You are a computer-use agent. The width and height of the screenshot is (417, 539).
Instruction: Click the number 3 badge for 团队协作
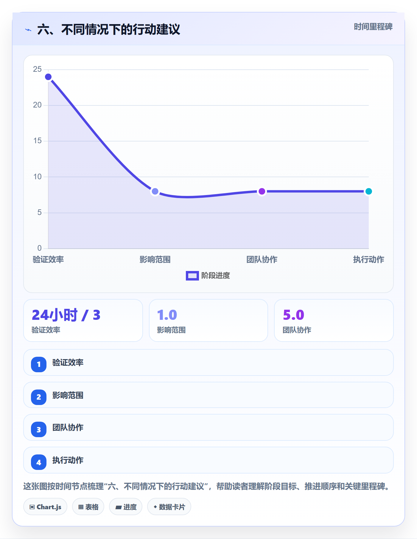coord(39,430)
